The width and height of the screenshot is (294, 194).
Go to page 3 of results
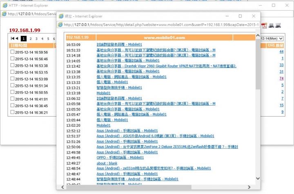(36, 39)
